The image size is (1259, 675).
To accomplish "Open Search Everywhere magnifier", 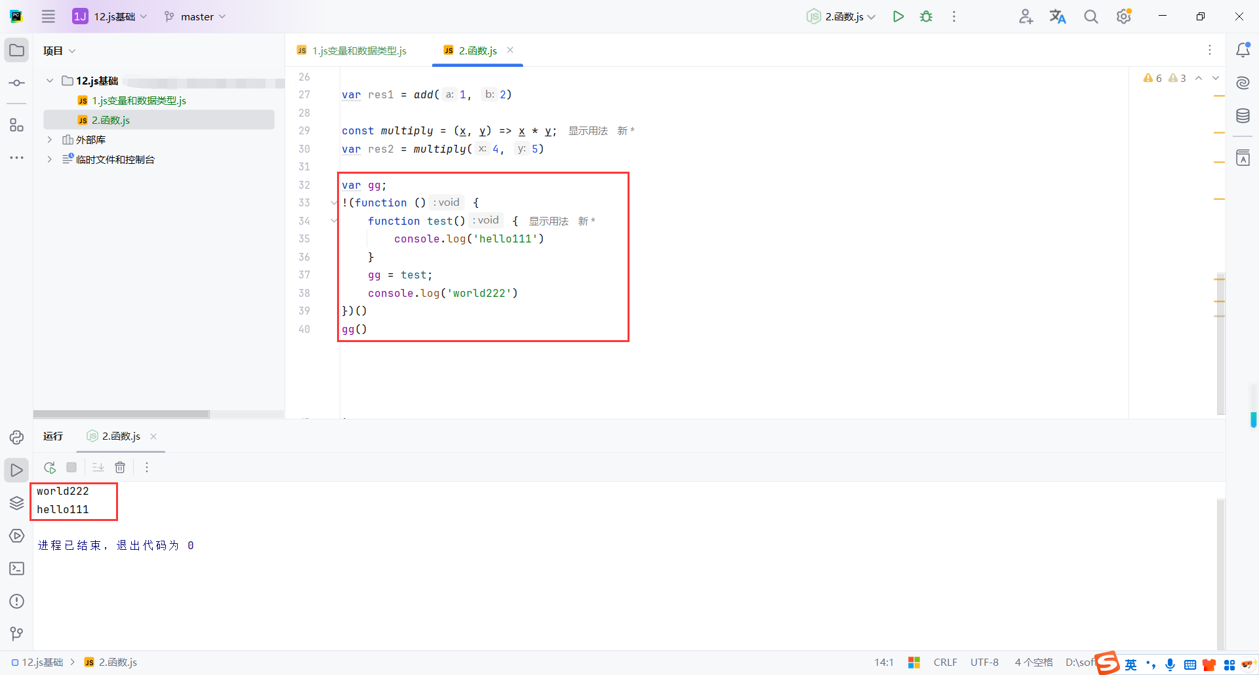I will [x=1090, y=16].
